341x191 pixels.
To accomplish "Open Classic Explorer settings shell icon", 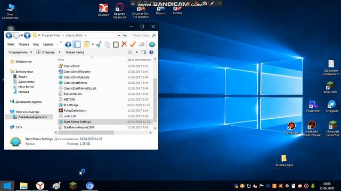I will point(152,45).
